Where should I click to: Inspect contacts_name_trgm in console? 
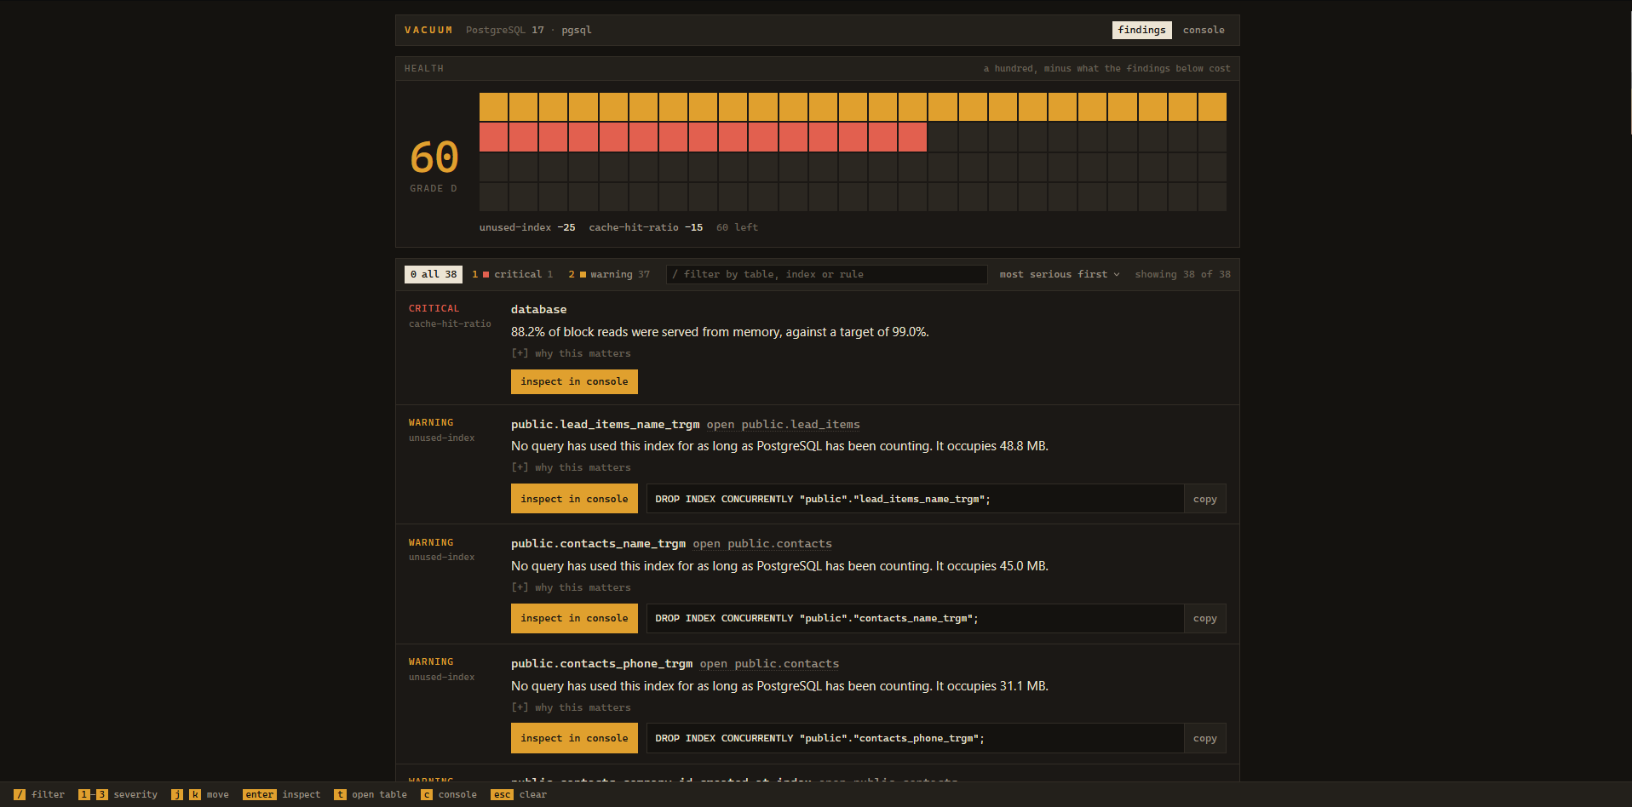click(574, 618)
